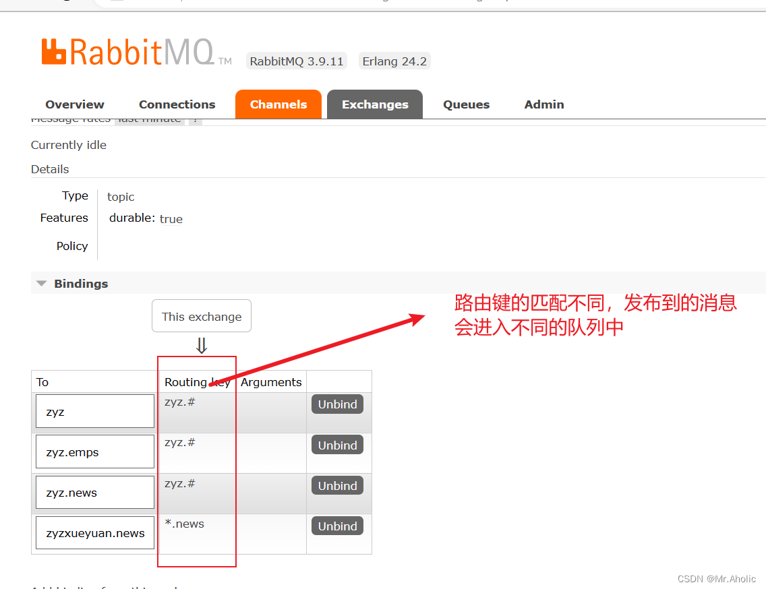Open the Queues tab
766x589 pixels.
pos(466,104)
